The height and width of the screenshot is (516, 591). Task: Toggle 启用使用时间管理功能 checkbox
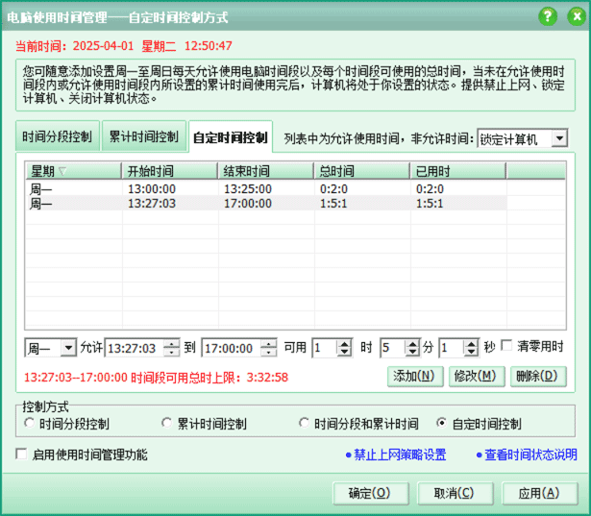tap(21, 455)
